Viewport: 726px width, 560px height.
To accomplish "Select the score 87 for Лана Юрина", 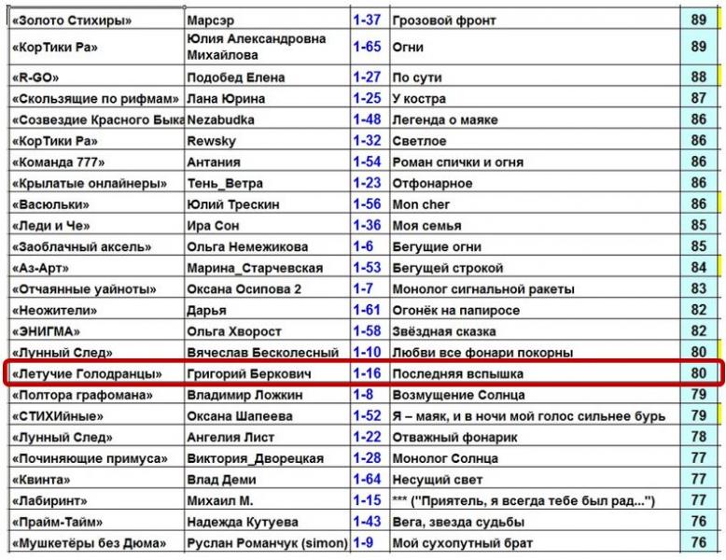I will 698,98.
